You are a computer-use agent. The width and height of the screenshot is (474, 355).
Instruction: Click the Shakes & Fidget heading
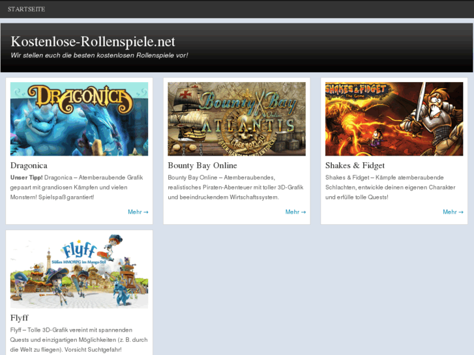point(355,165)
